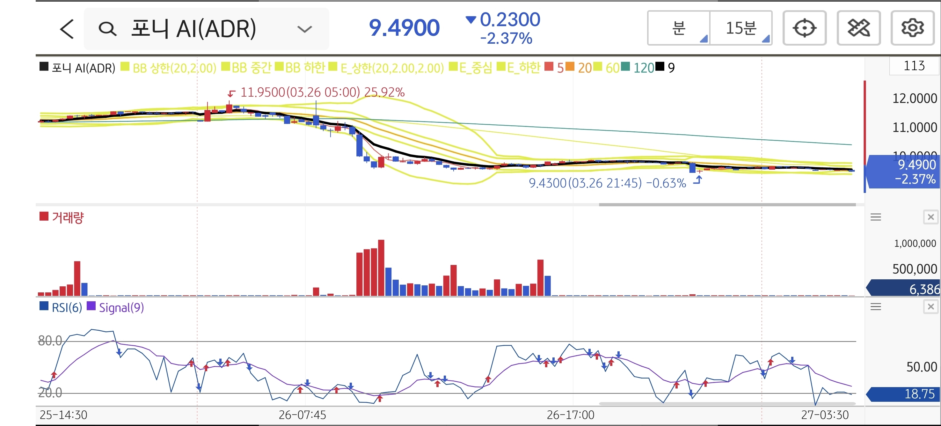Screen dimensions: 941x426
Task: Tap the back arrow icon
Action: [67, 29]
